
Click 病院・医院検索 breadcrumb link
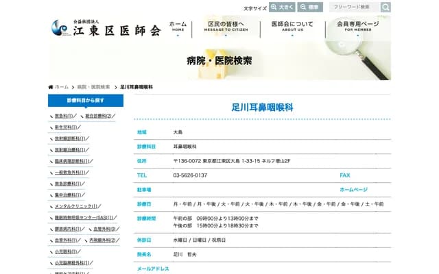coord(93,87)
